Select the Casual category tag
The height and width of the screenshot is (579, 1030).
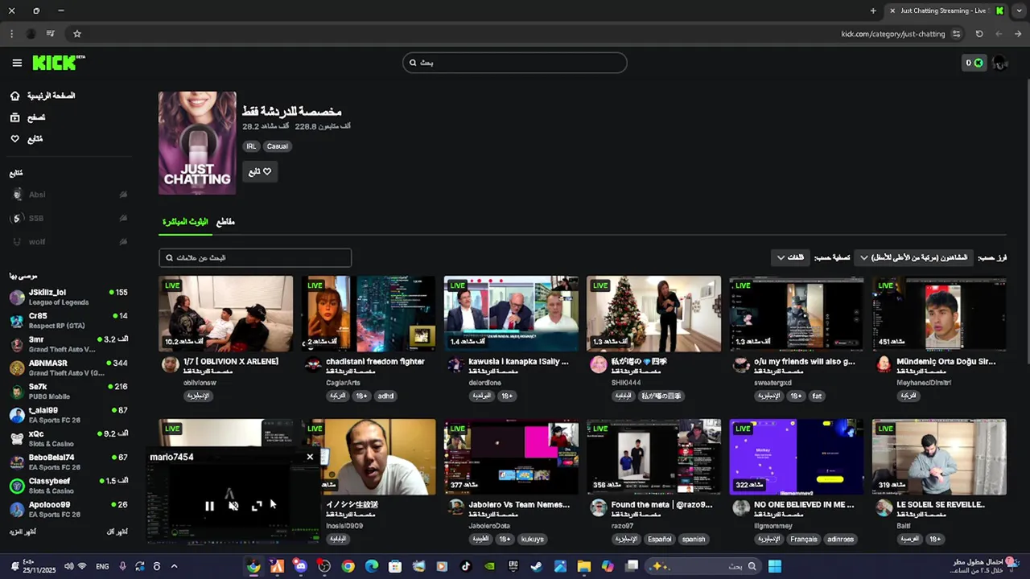pos(278,146)
